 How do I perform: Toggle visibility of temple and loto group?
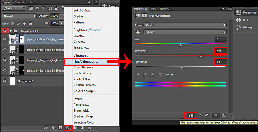pyautogui.click(x=5, y=31)
